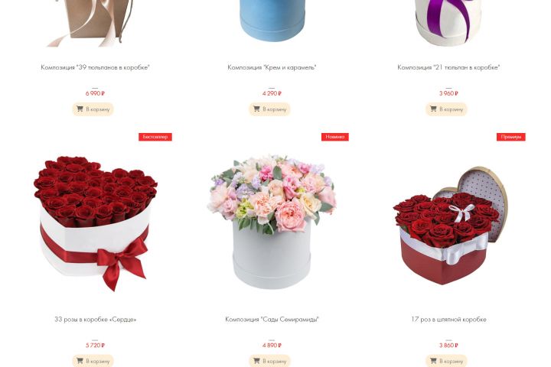551x367 pixels.
Task: Open 'Композиция Крем и карамель' title link
Action: (x=272, y=67)
